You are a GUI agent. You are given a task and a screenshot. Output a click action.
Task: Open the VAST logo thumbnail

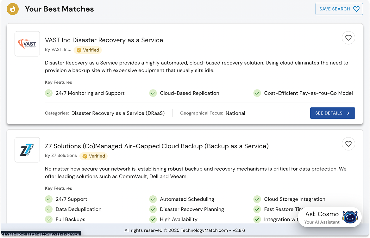click(x=27, y=44)
